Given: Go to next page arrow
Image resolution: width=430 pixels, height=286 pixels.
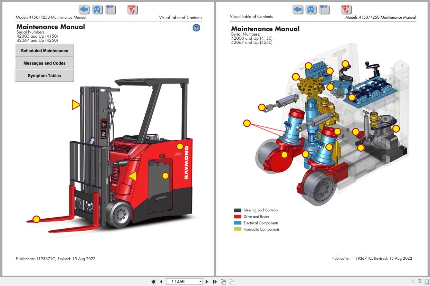Looking at the screenshot, I should coord(207,282).
